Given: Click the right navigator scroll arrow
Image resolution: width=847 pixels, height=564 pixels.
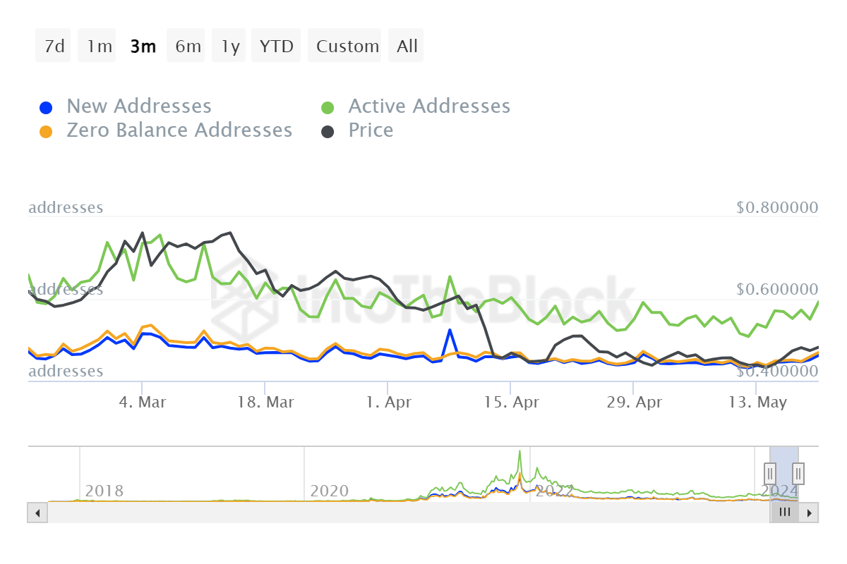Looking at the screenshot, I should click(810, 513).
